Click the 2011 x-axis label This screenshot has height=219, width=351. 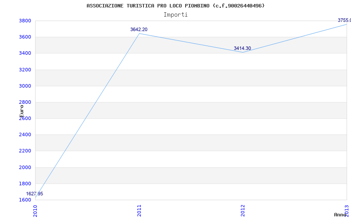click(x=139, y=211)
